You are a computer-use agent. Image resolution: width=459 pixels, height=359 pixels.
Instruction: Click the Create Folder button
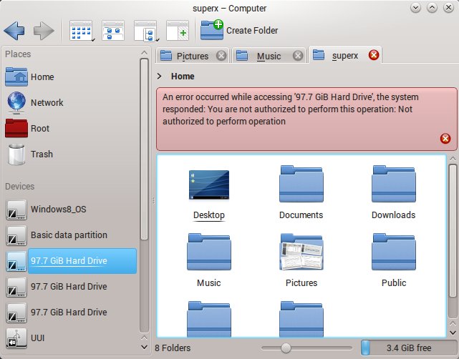pos(239,30)
